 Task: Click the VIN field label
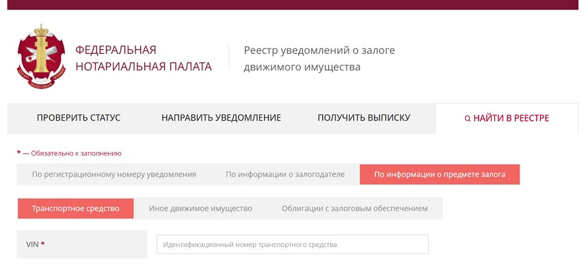tap(36, 244)
